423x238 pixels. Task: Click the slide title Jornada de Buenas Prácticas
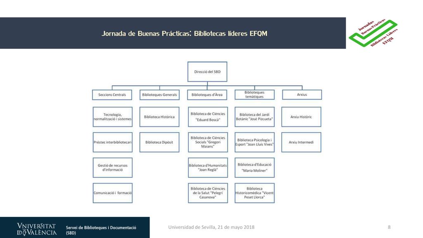coord(185,33)
